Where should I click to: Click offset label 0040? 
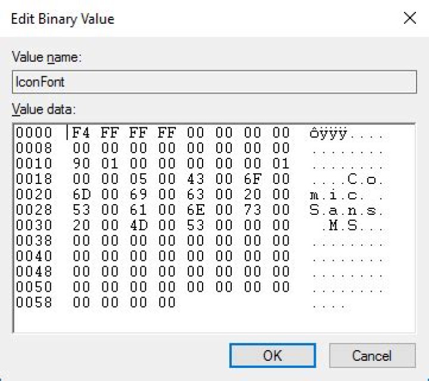(x=34, y=257)
